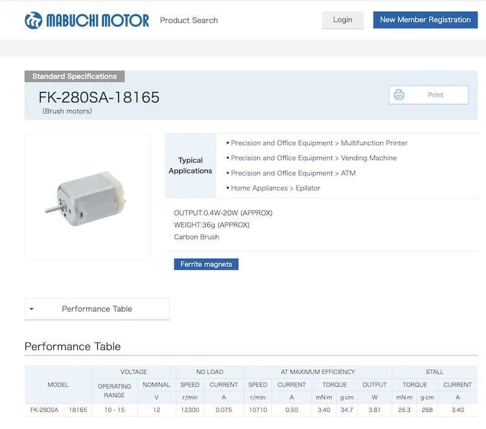This screenshot has width=486, height=429.
Task: Open Product Search
Action: 189,20
